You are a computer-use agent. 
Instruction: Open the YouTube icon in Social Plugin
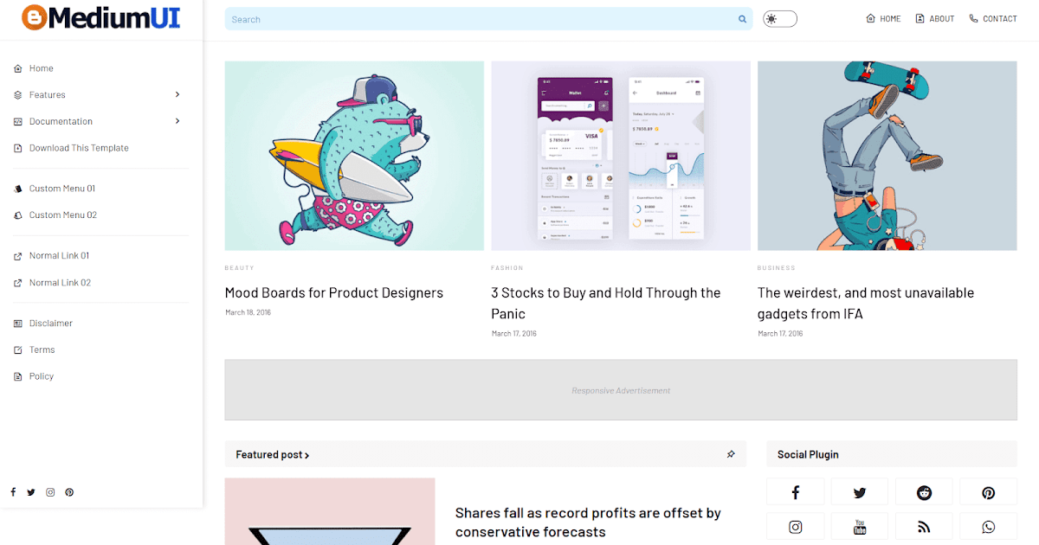click(859, 526)
